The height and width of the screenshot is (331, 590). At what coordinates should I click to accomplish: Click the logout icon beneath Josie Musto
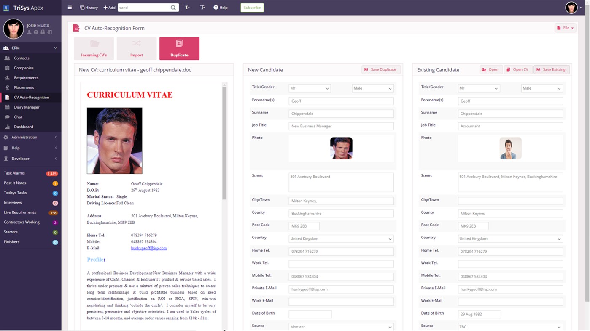(x=49, y=32)
